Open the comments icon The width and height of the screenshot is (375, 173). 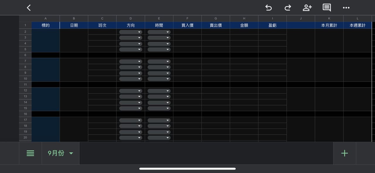point(327,8)
